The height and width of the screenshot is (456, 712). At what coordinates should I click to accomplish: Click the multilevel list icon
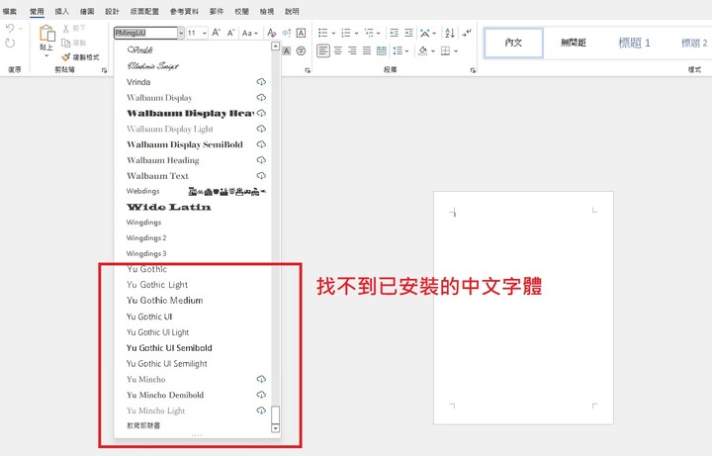[x=369, y=33]
